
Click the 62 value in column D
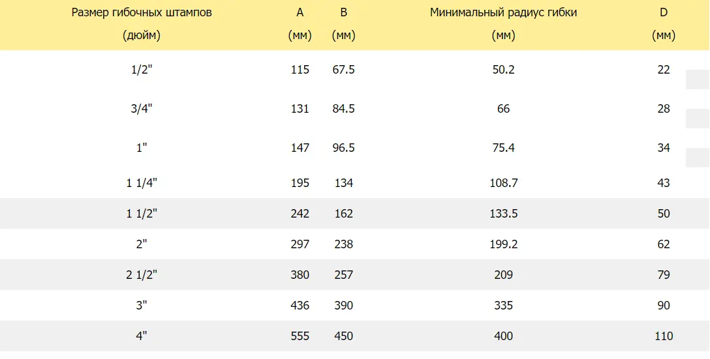(664, 244)
